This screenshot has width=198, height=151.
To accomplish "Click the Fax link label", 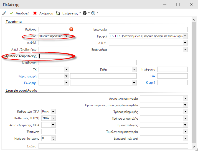I will pos(153,76).
